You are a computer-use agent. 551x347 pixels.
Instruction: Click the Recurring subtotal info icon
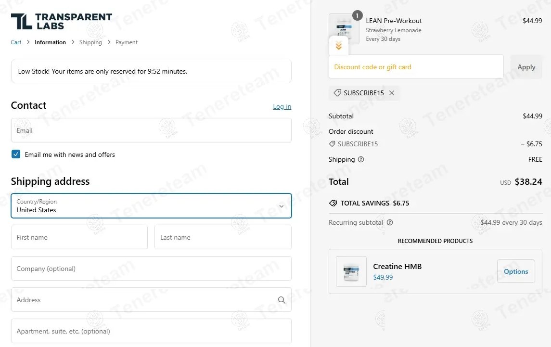(x=390, y=222)
